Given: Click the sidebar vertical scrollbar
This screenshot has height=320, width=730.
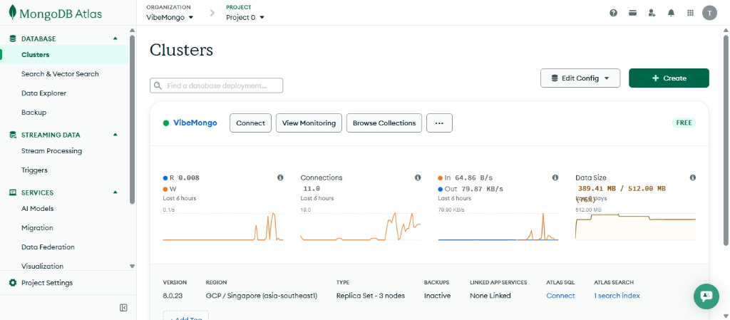Looking at the screenshot, I should point(132,118).
